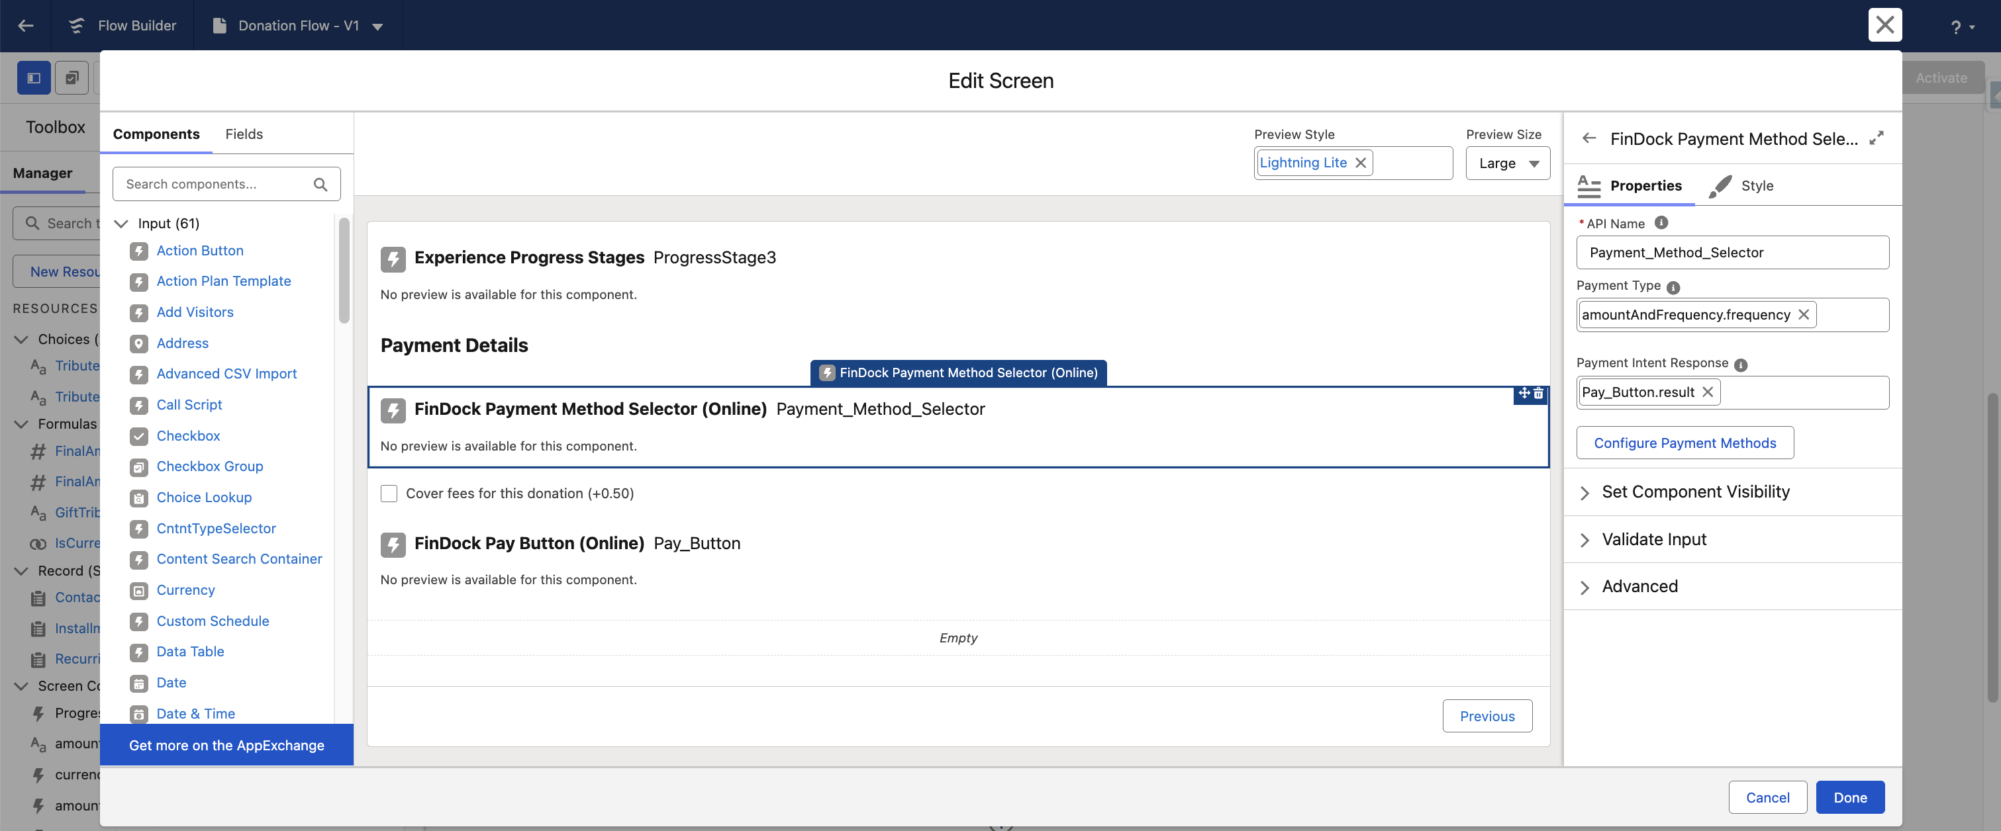Screen dimensions: 2001x831
Task: Click Get more on the AppExchange
Action: pos(227,745)
